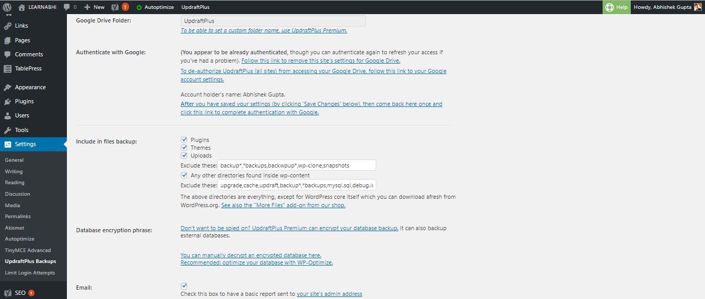Click the Settings sliders icon

pyautogui.click(x=7, y=144)
